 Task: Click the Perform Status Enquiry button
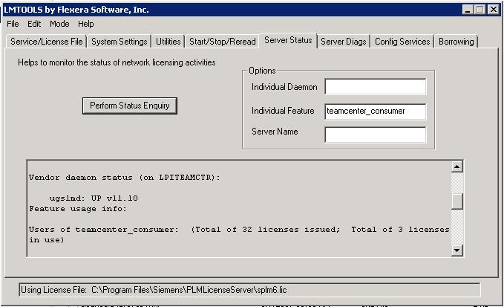130,106
